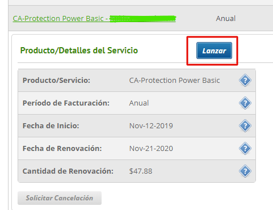
Task: Open help icon for Período de Facturación
Action: pyautogui.click(x=245, y=103)
